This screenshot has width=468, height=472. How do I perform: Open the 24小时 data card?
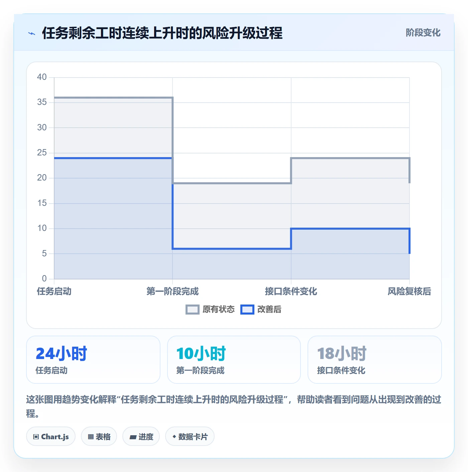tap(93, 360)
